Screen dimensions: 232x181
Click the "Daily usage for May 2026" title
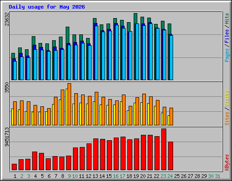click(x=47, y=7)
